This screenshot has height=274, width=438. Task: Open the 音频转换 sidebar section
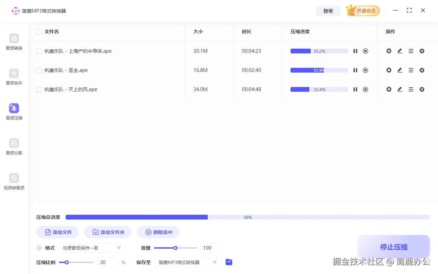pyautogui.click(x=14, y=42)
